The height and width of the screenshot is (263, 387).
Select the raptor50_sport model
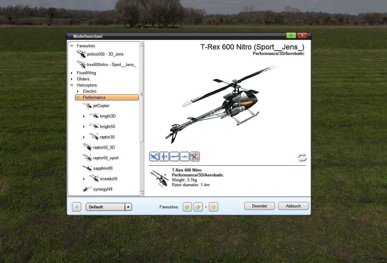point(106,158)
